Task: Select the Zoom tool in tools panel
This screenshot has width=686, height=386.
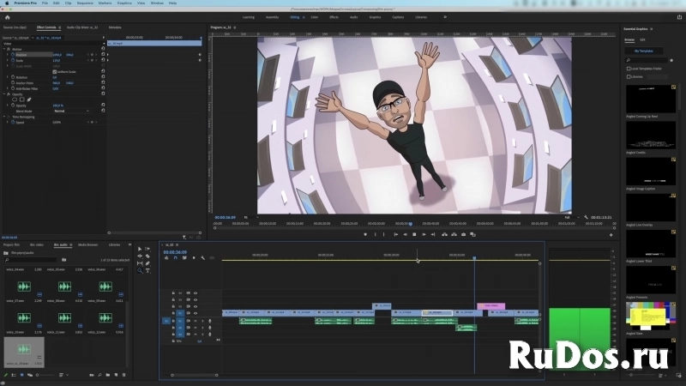Action: [x=140, y=271]
